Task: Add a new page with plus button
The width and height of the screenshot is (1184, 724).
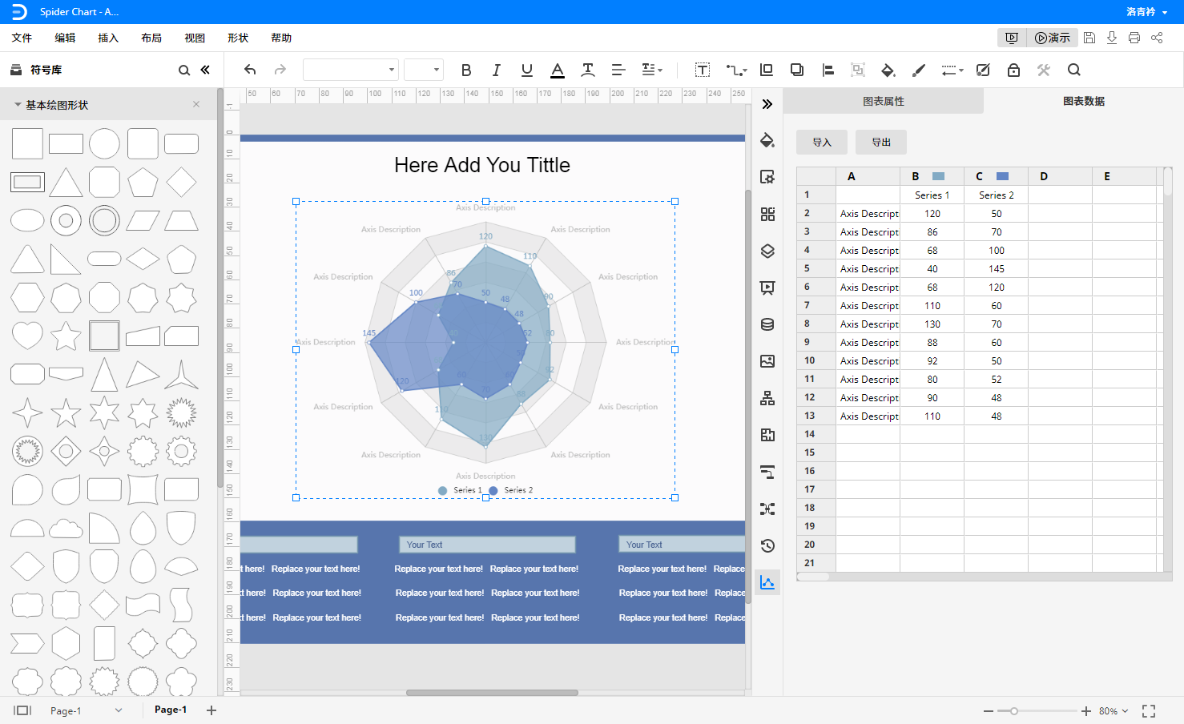Action: pos(211,710)
